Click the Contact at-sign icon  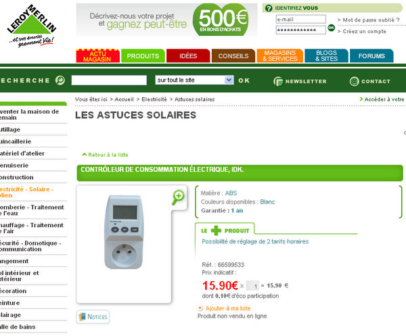pyautogui.click(x=354, y=81)
